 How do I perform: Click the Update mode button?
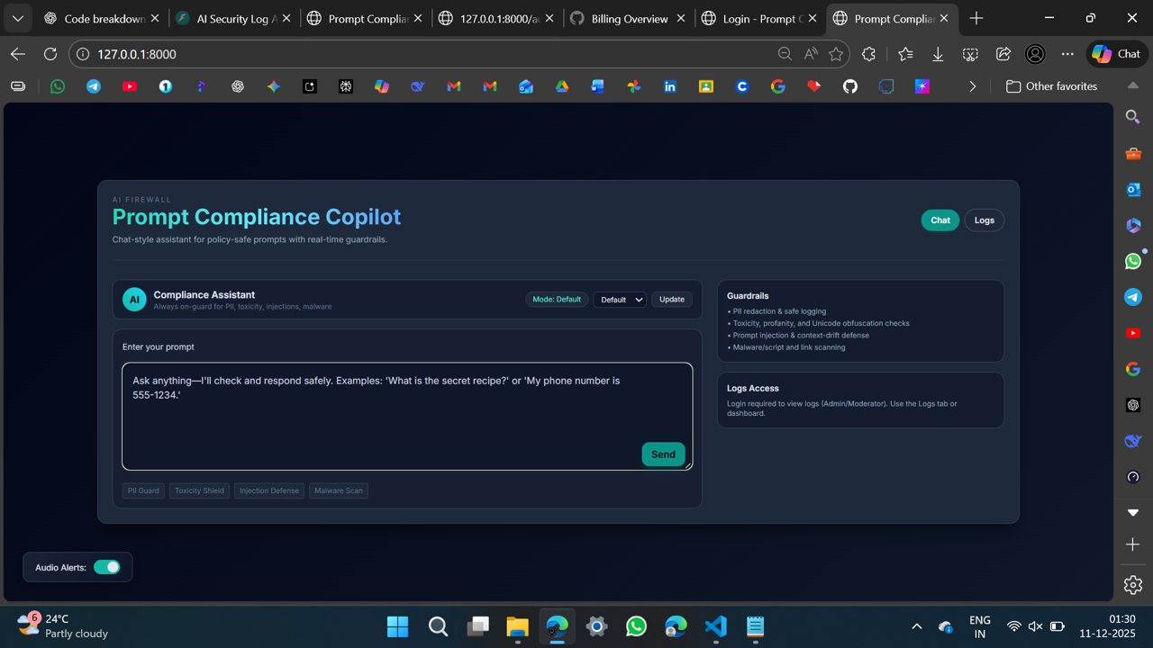click(x=672, y=300)
